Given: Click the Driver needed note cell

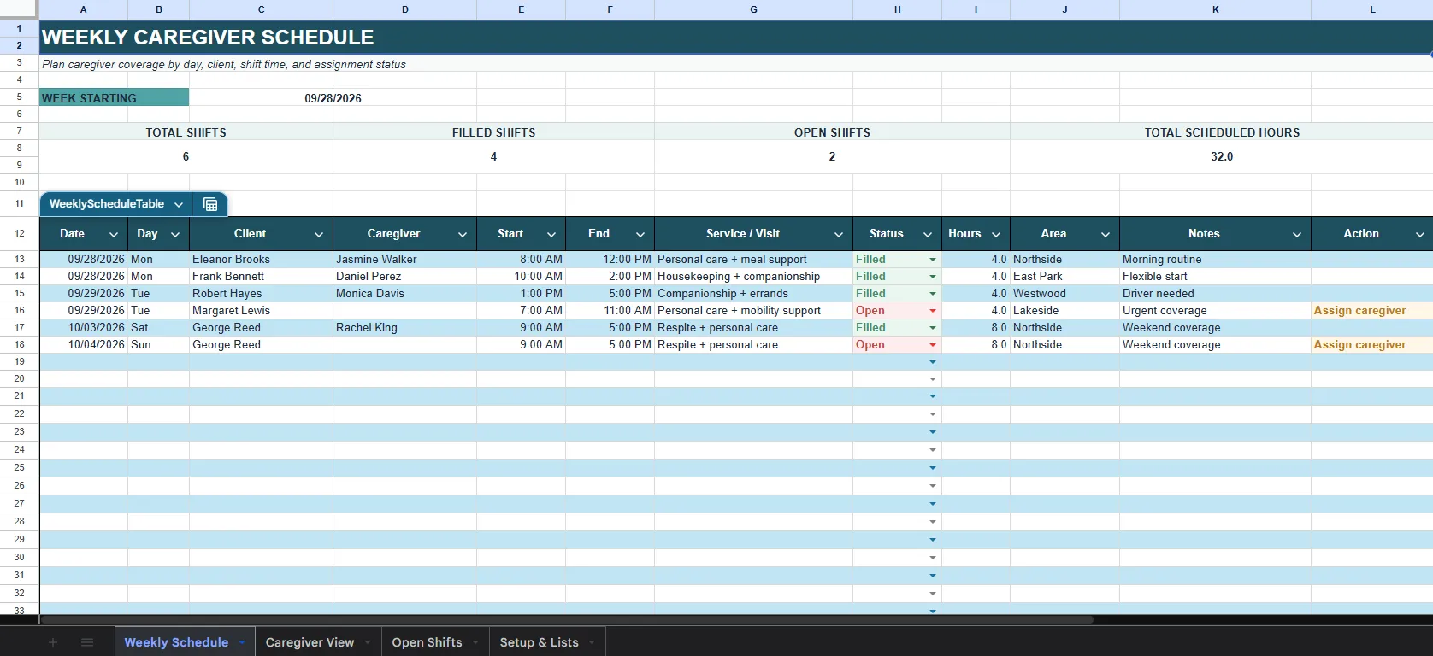Looking at the screenshot, I should [1215, 294].
